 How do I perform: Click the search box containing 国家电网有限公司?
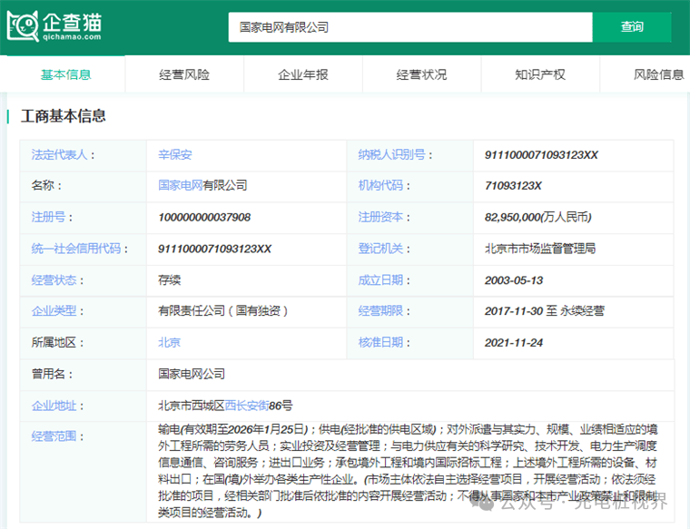[x=409, y=27]
